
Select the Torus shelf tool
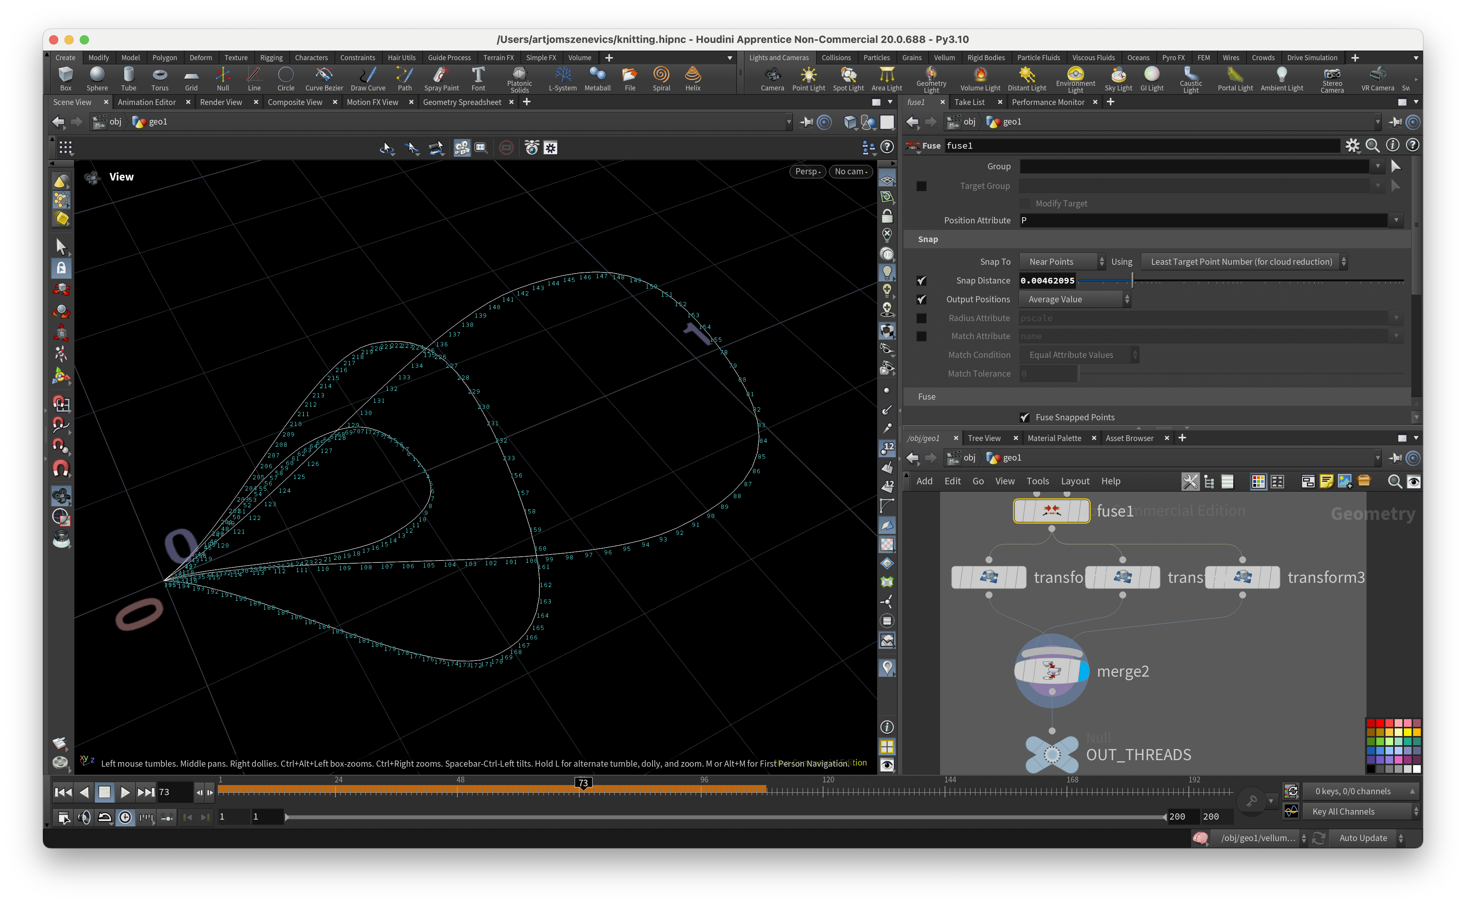[159, 79]
